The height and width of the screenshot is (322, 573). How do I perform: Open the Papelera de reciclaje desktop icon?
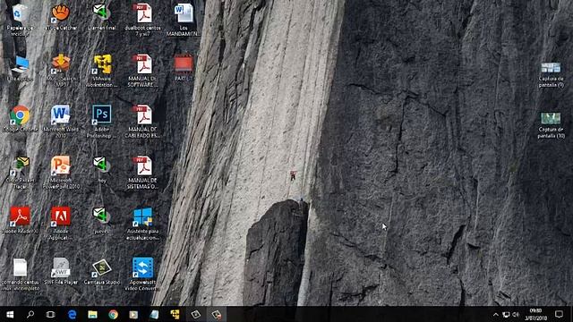[x=20, y=20]
